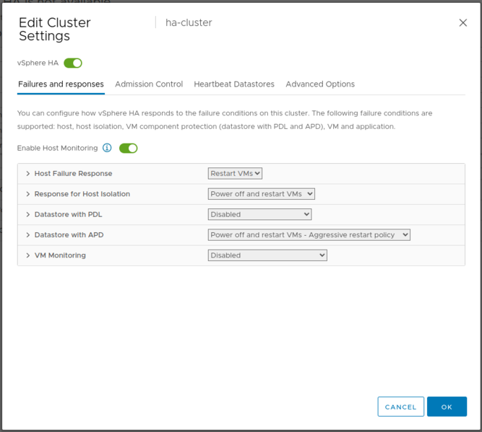Click the Datastore with APD label
The image size is (482, 432).
69,235
